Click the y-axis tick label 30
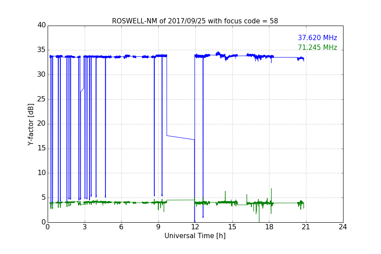The height and width of the screenshot is (254, 381). pyautogui.click(x=41, y=75)
